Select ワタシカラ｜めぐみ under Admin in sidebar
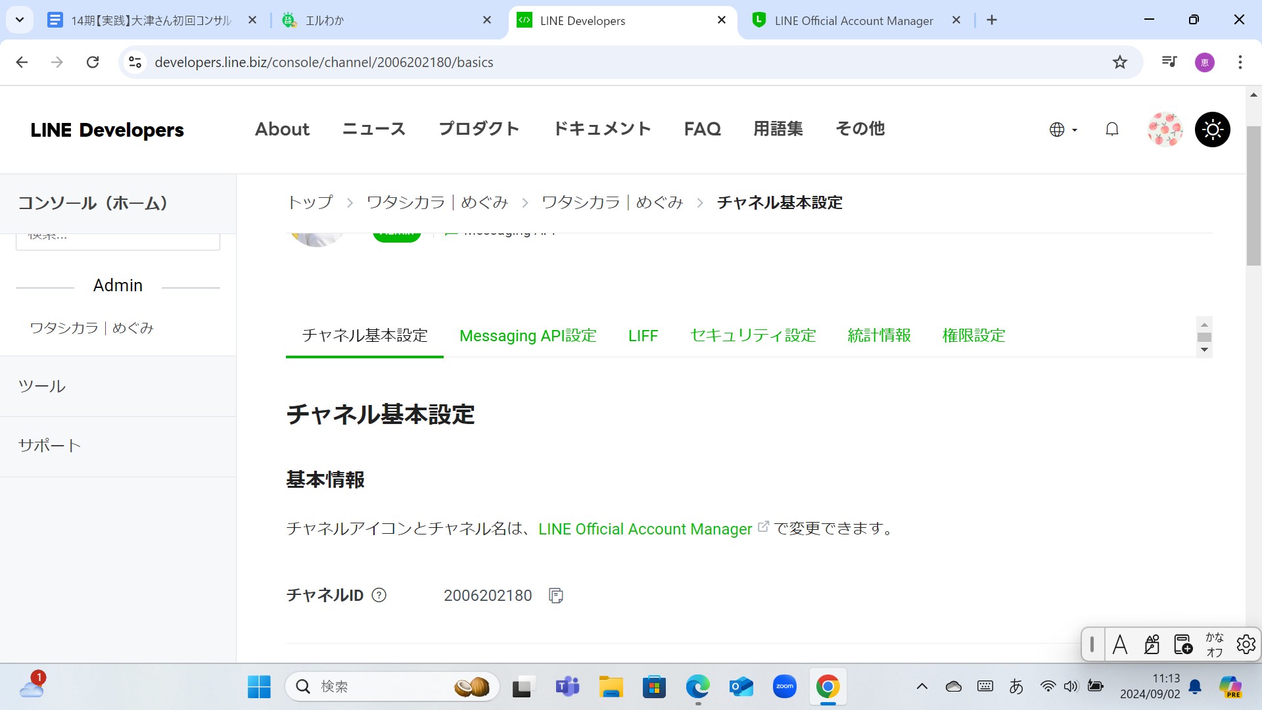Image resolution: width=1262 pixels, height=710 pixels. coord(91,328)
